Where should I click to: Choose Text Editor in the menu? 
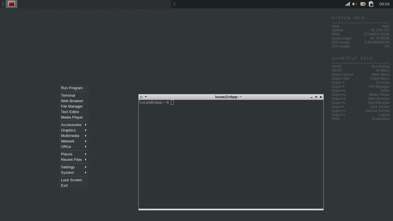coord(70,112)
